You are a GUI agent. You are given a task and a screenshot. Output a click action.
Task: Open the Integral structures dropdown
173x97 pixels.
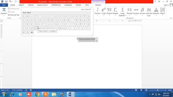(x=115, y=12)
